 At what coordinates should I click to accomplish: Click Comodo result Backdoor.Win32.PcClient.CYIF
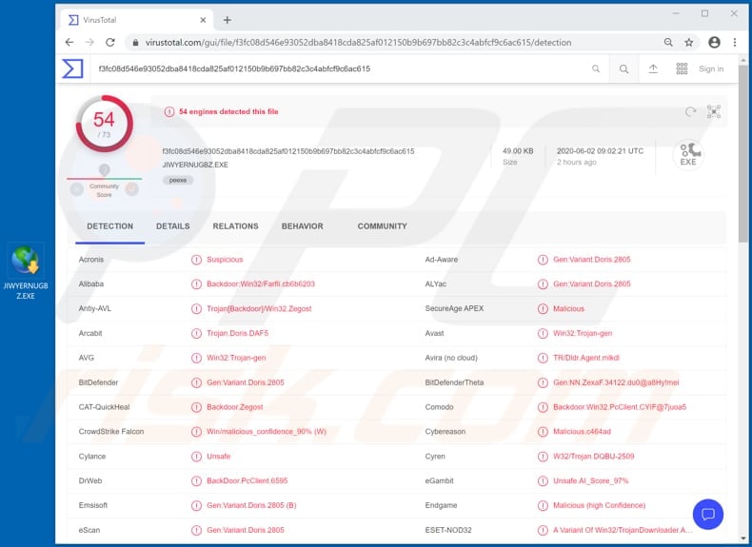pos(620,407)
